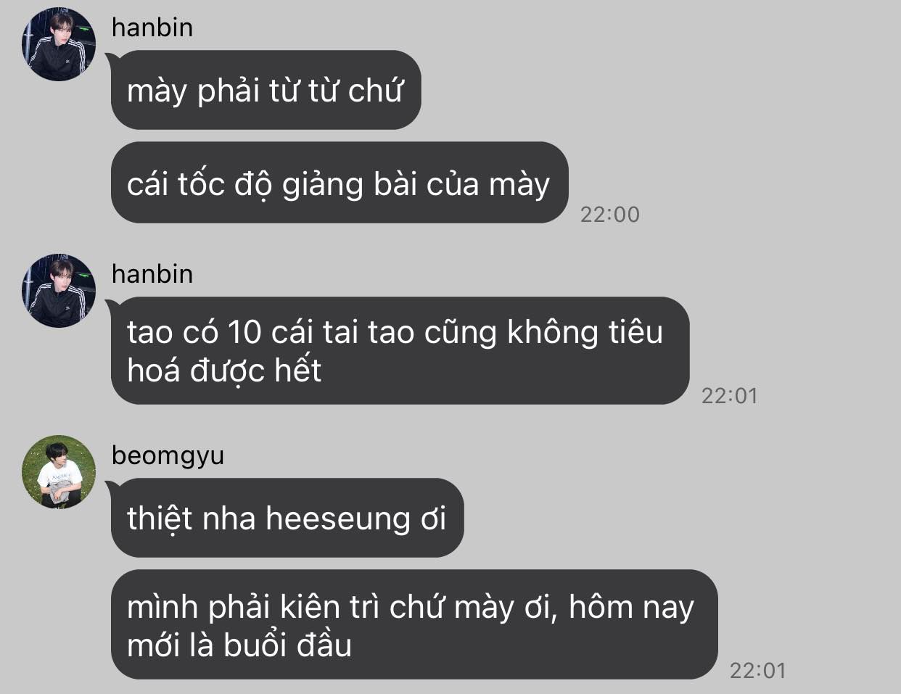The image size is (901, 694).
Task: Open beomgyu's profile picture
Action: (x=59, y=472)
